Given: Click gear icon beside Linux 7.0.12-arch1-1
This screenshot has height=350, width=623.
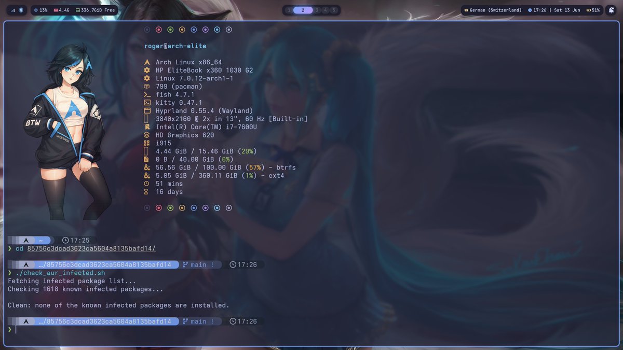Looking at the screenshot, I should point(147,78).
